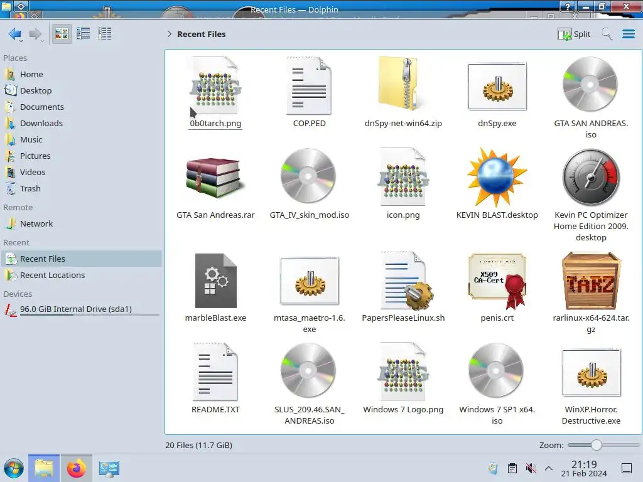Image resolution: width=643 pixels, height=482 pixels.
Task: Select the penis.crt certificate icon
Action: point(497,281)
